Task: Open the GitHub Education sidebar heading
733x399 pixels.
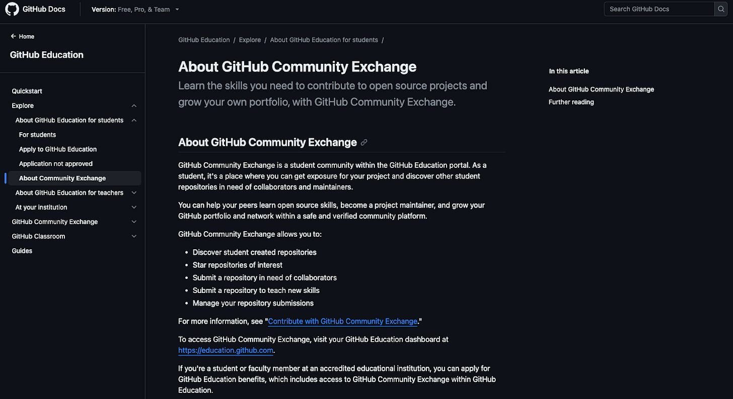Action: click(x=47, y=55)
